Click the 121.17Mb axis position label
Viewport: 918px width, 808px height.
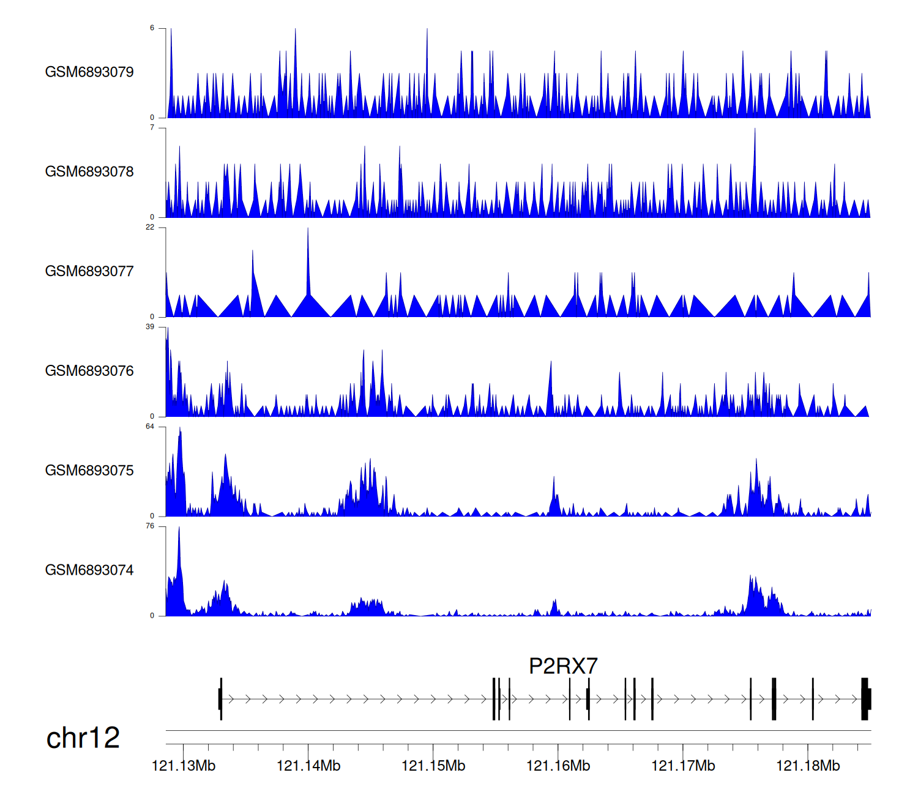(x=683, y=766)
